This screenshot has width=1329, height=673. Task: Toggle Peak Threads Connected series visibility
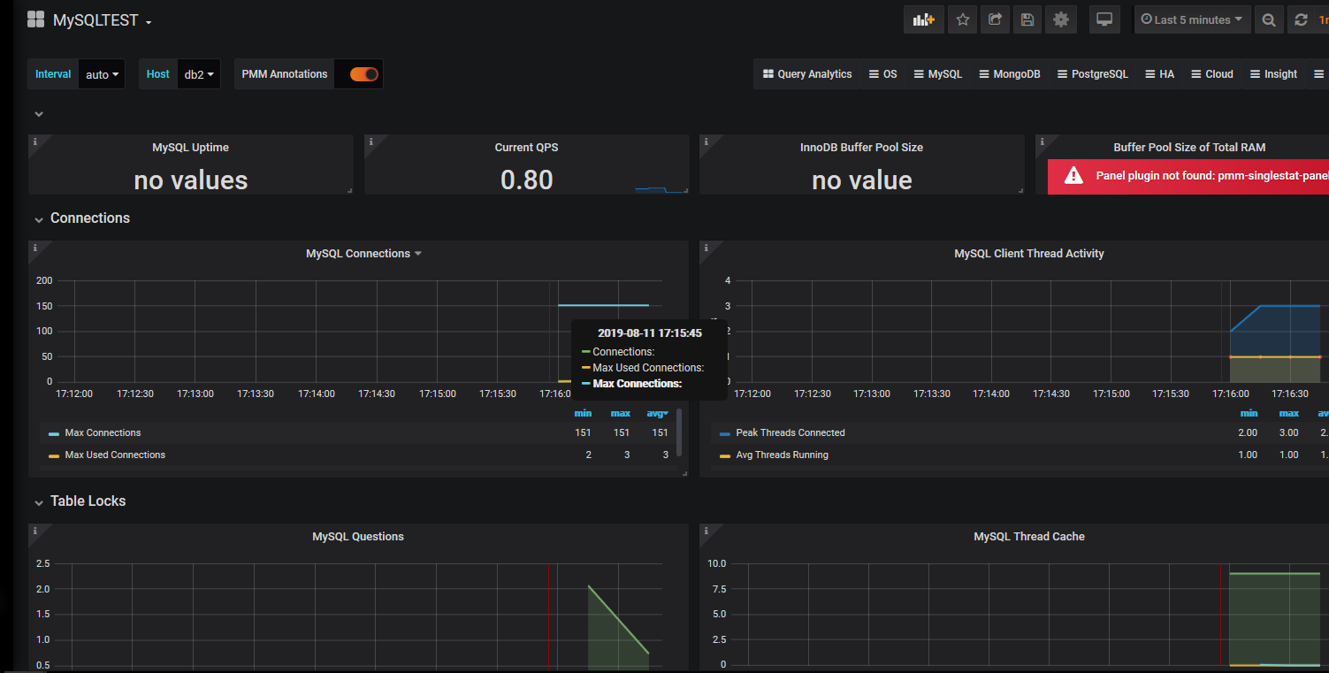[790, 432]
